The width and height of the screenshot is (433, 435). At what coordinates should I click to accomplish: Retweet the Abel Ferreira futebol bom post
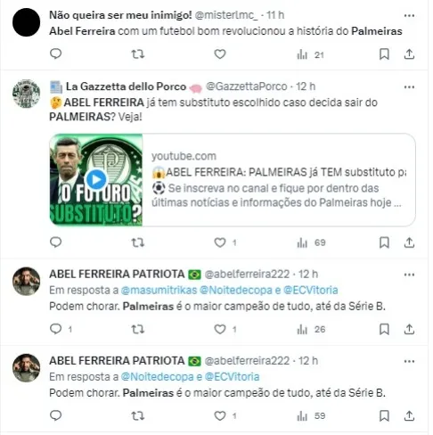[138, 54]
